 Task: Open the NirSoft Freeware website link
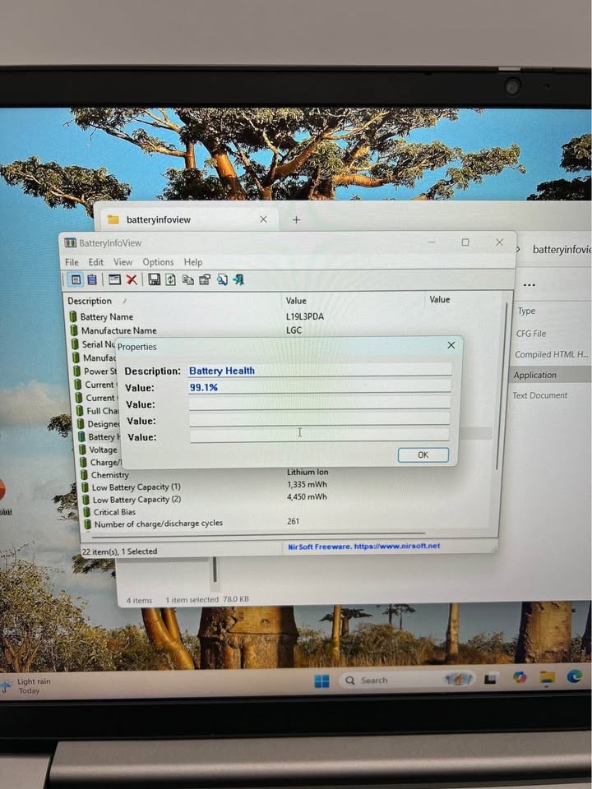pyautogui.click(x=364, y=546)
